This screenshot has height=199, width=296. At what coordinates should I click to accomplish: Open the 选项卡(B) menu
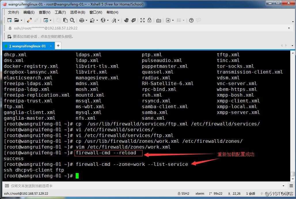click(x=77, y=12)
